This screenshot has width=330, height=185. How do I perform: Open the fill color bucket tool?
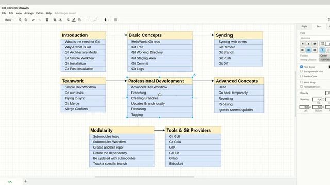point(68,20)
